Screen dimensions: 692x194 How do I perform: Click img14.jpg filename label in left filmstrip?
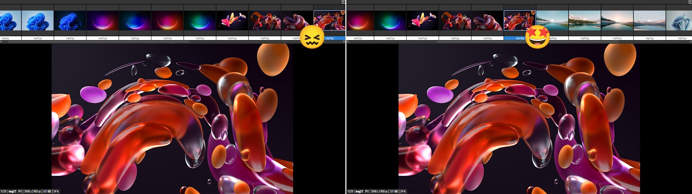(38, 38)
